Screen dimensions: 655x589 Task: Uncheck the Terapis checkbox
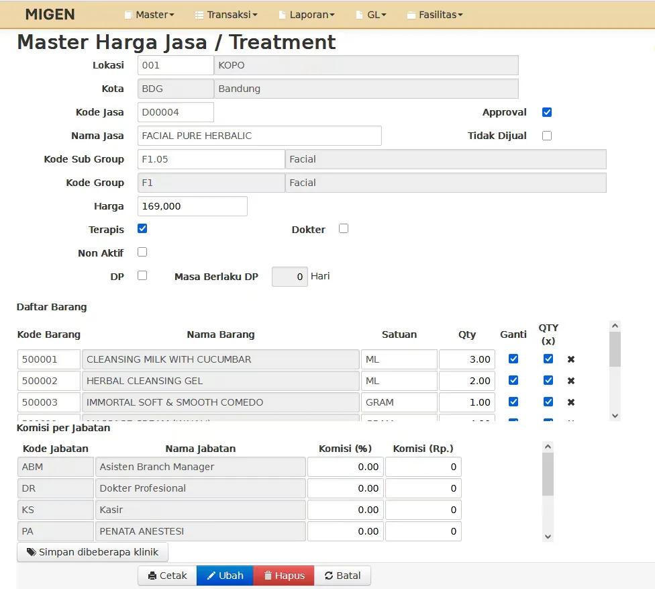point(142,228)
